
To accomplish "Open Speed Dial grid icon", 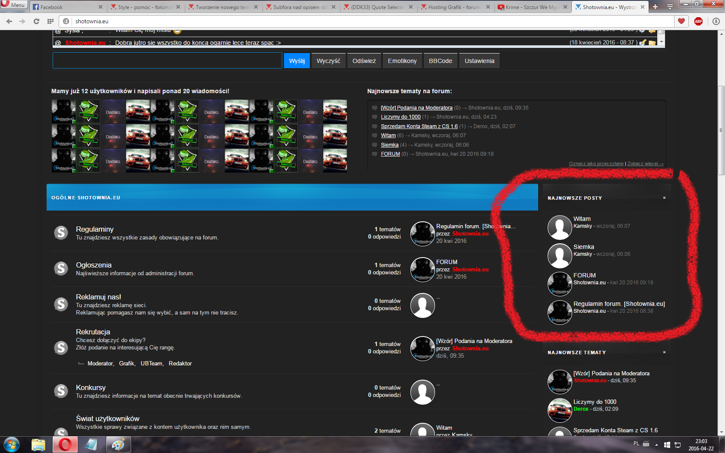I will point(50,21).
